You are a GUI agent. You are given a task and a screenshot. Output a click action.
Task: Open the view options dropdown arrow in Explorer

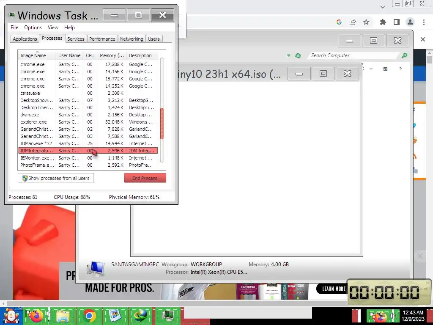(371, 69)
